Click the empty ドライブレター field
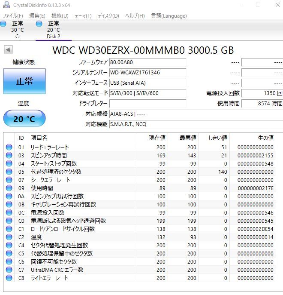Viewport: 283px width, 295px height. point(148,104)
